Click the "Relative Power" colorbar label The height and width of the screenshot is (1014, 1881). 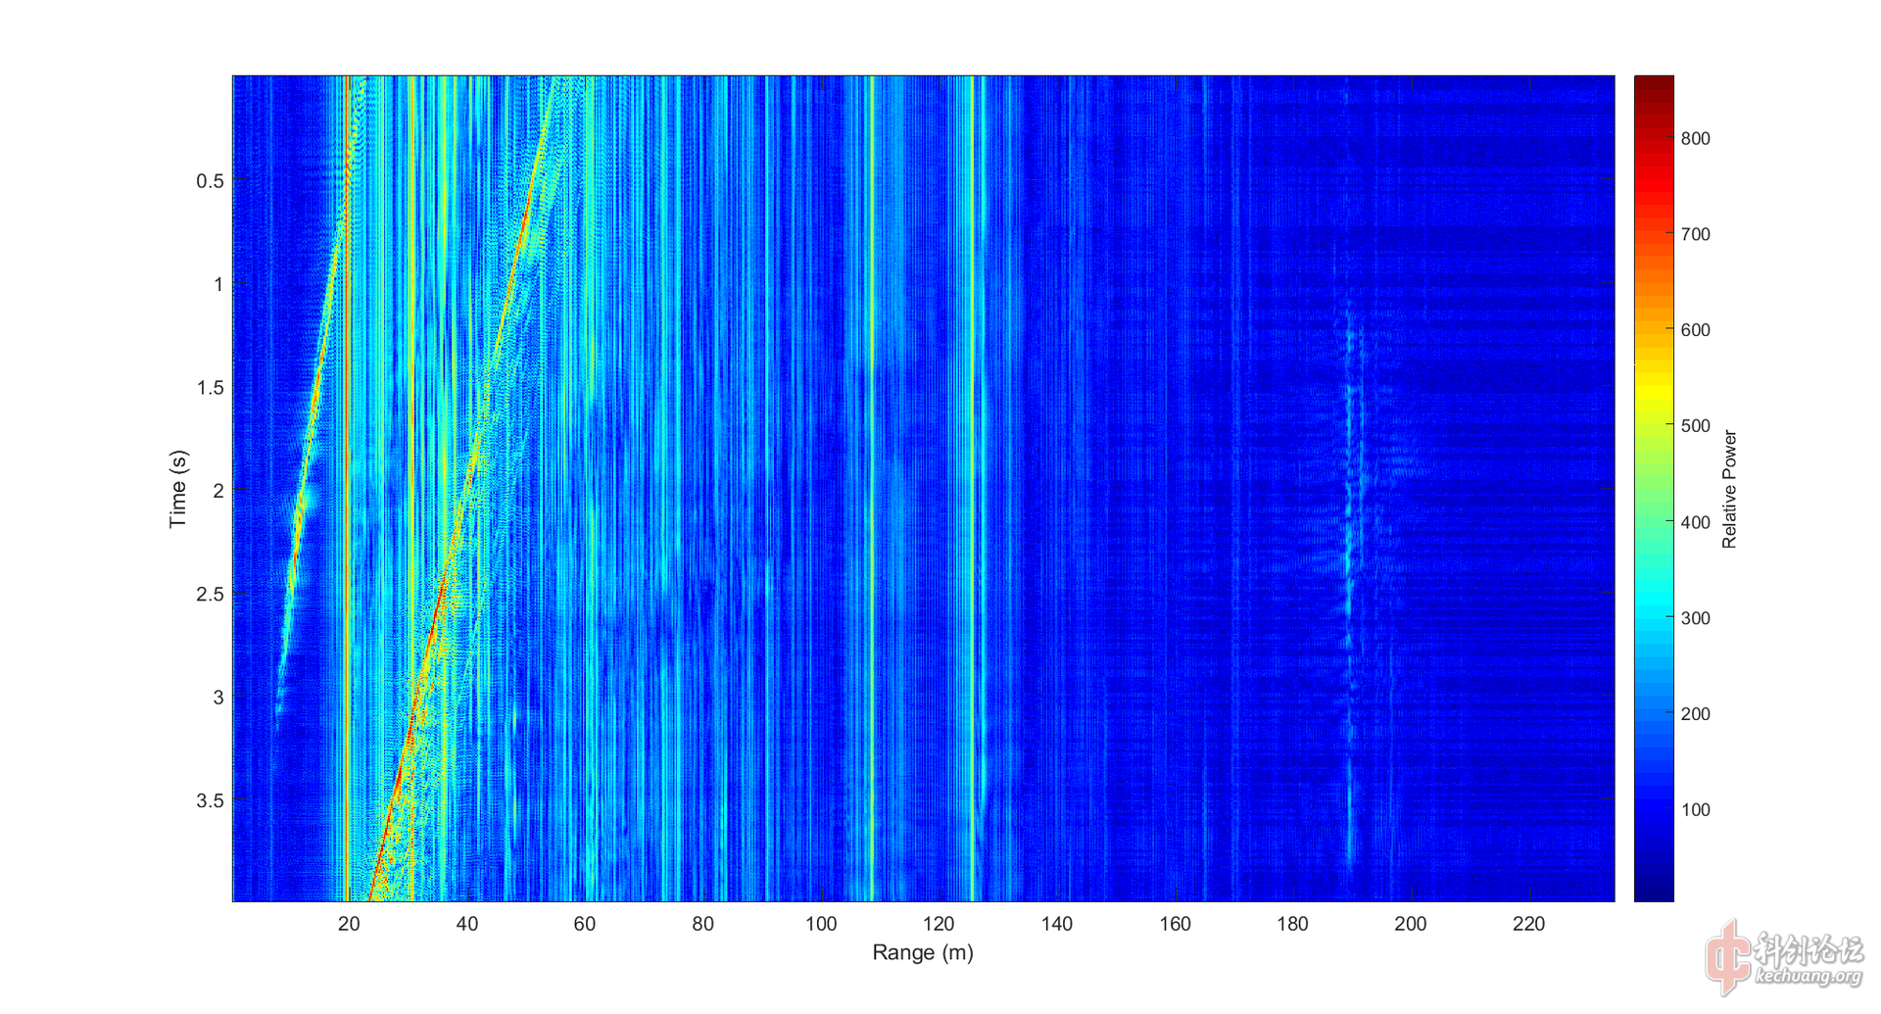pyautogui.click(x=1729, y=489)
